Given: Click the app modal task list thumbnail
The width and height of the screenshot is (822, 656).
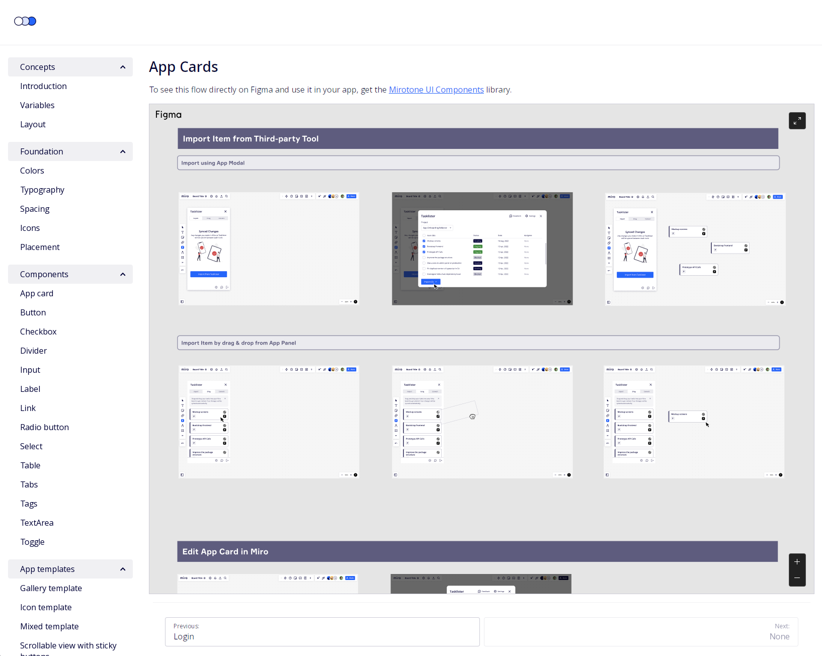Looking at the screenshot, I should pyautogui.click(x=482, y=249).
